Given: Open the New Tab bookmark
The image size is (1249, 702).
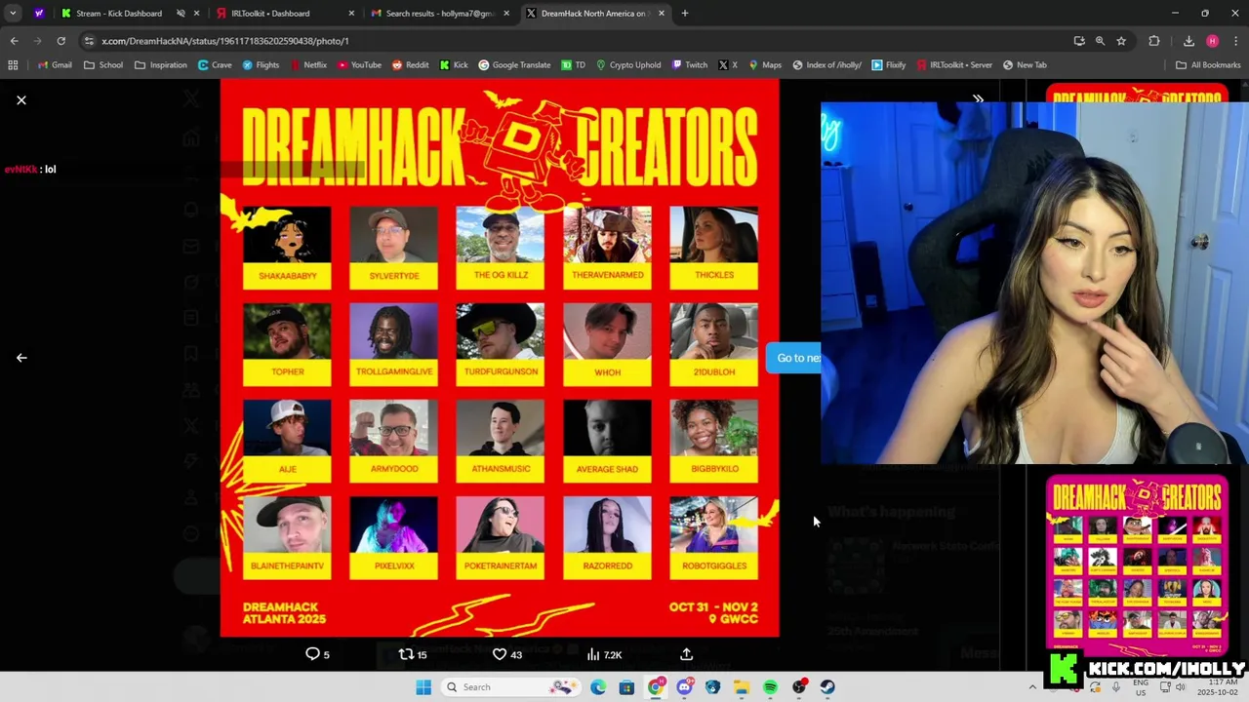Looking at the screenshot, I should point(1025,65).
